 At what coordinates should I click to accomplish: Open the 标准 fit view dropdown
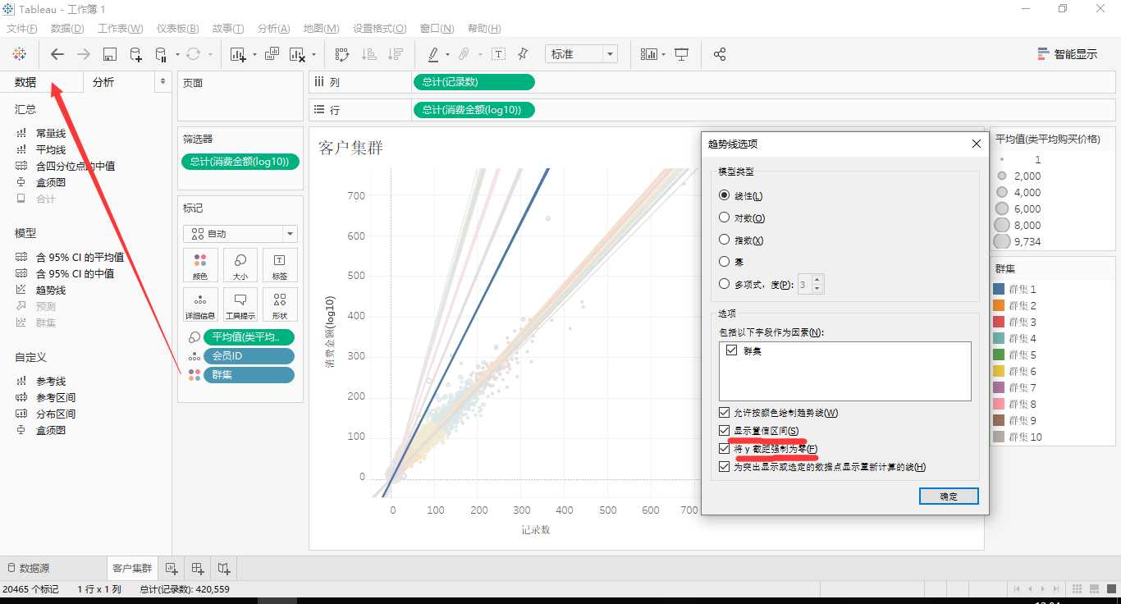(581, 54)
